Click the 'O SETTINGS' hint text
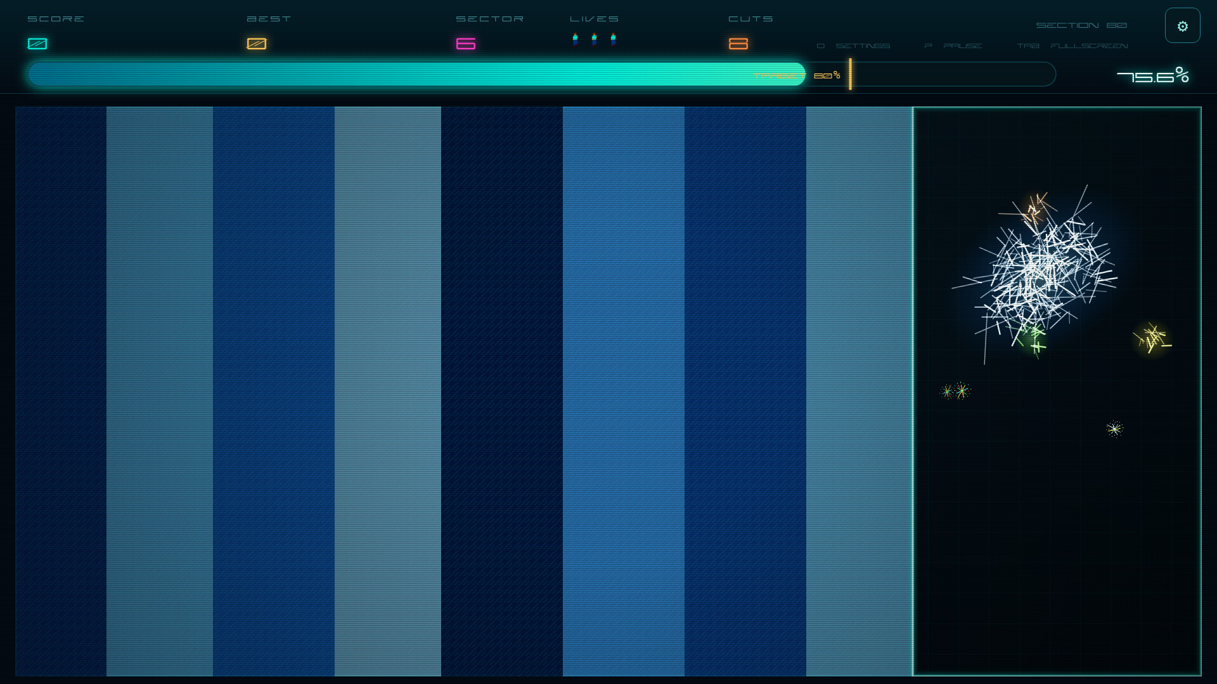Viewport: 1217px width, 684px height. [x=854, y=46]
